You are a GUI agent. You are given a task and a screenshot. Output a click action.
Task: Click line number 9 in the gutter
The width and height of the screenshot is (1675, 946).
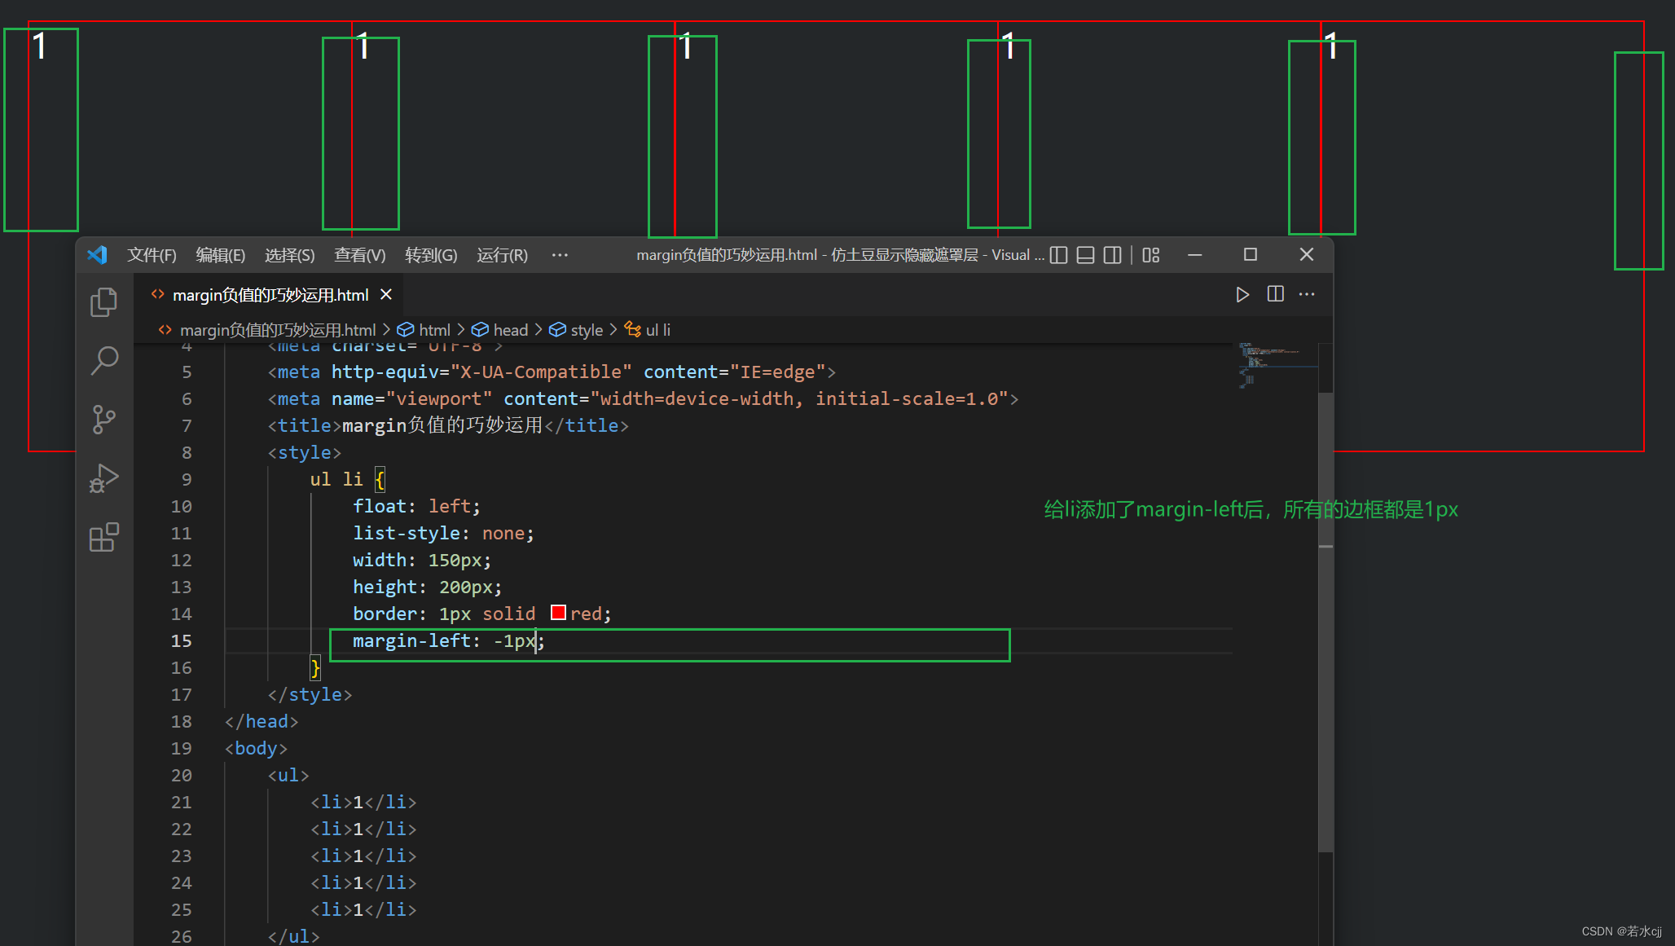(187, 480)
